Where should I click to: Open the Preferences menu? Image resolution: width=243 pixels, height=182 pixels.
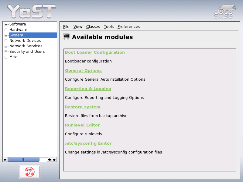pos(128,27)
